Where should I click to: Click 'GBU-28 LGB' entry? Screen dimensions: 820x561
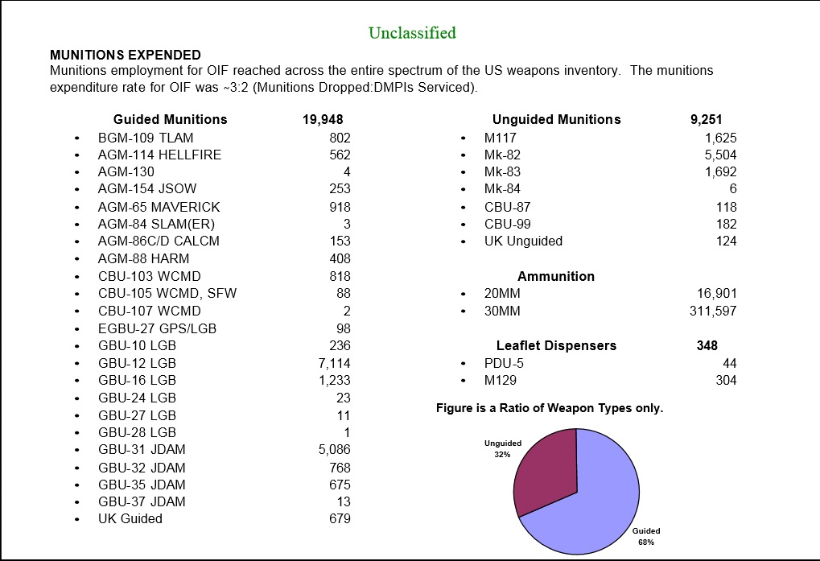[137, 432]
